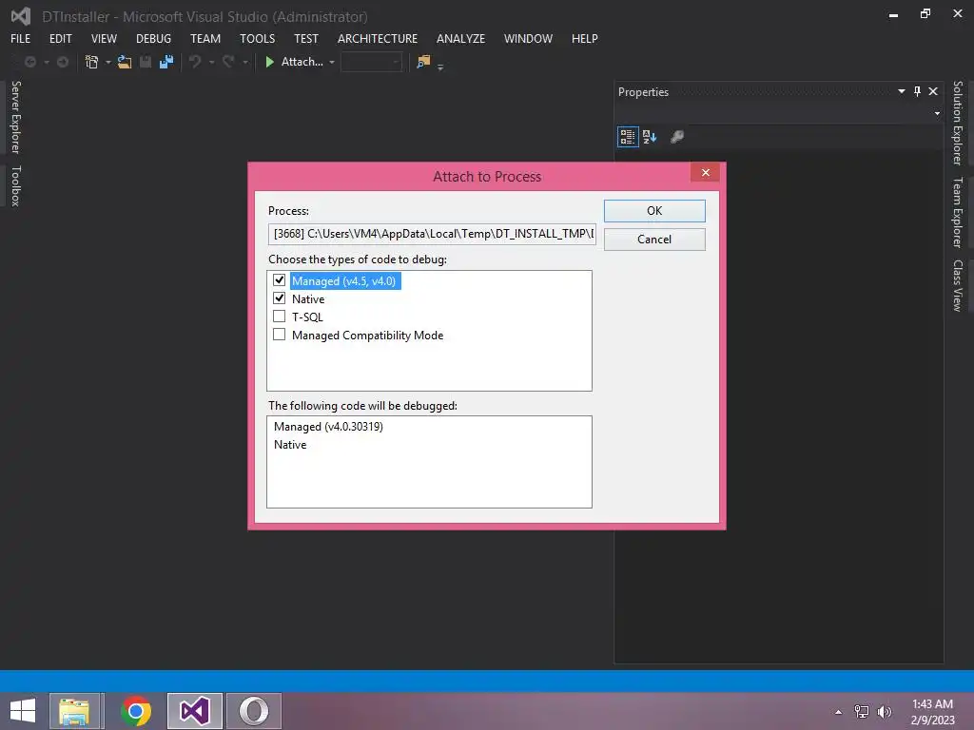This screenshot has width=974, height=730.
Task: Click the Save toolbar icon
Action: click(146, 62)
